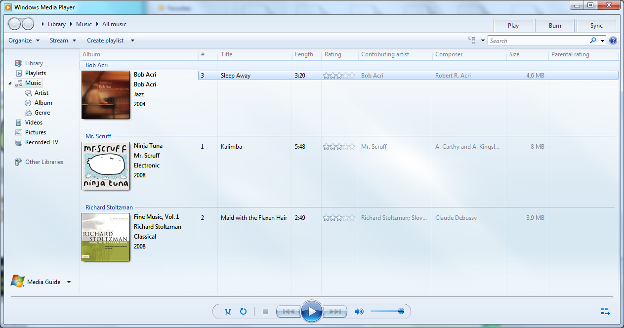The width and height of the screenshot is (624, 328).
Task: Open the dropdown arrow beside View options
Action: pyautogui.click(x=483, y=41)
